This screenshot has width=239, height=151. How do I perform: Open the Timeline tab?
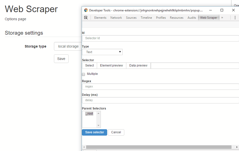tap(146, 18)
